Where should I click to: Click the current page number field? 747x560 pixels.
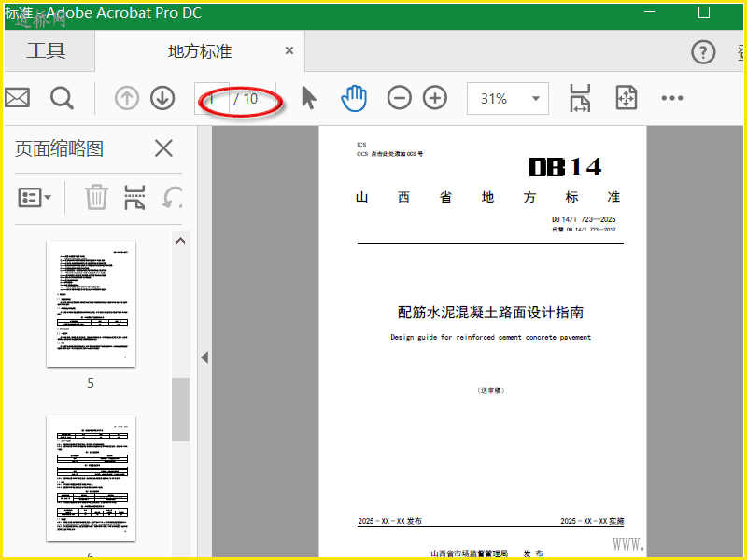212,99
